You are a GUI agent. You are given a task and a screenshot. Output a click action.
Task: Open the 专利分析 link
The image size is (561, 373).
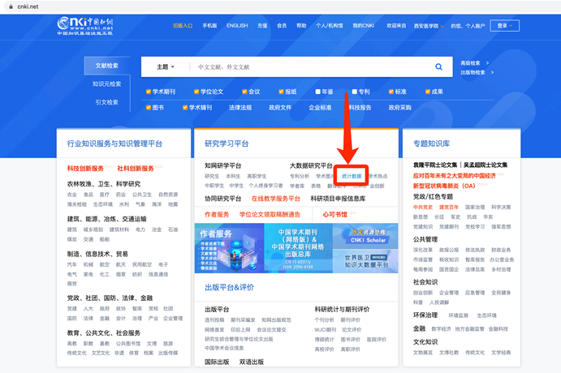[x=300, y=176]
